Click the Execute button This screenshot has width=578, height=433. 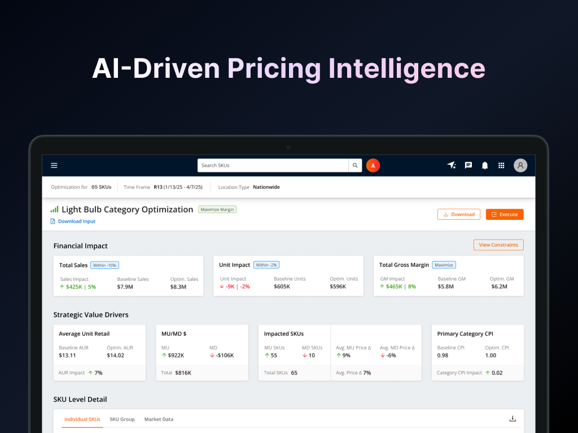[504, 214]
